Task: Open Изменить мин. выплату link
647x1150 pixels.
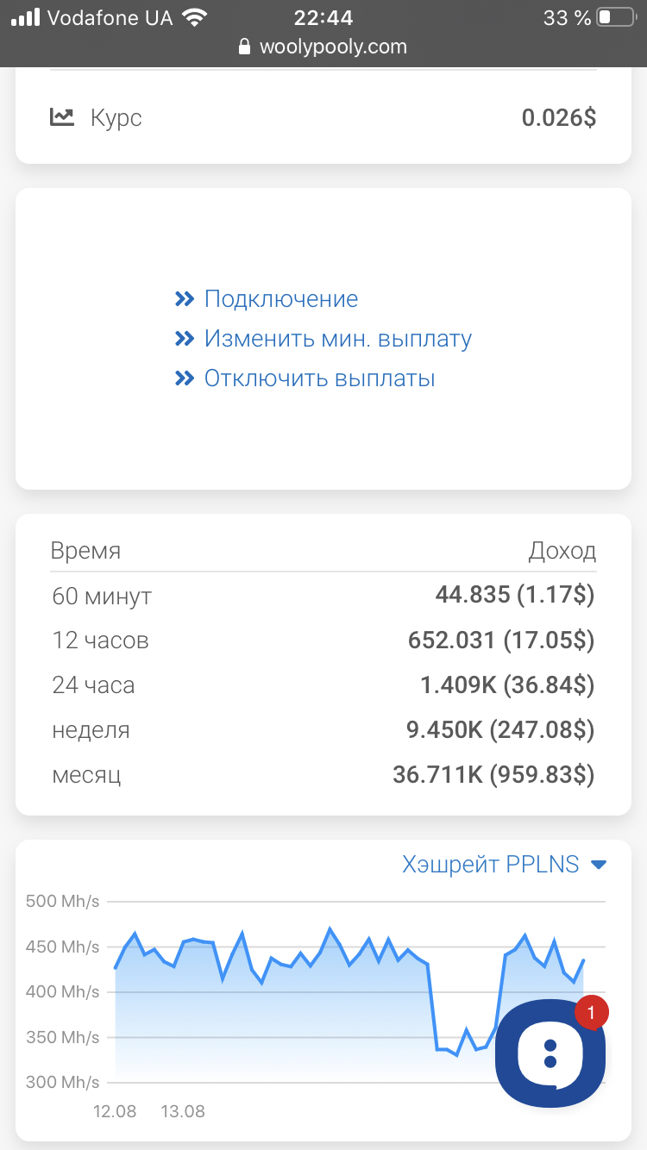Action: click(338, 339)
